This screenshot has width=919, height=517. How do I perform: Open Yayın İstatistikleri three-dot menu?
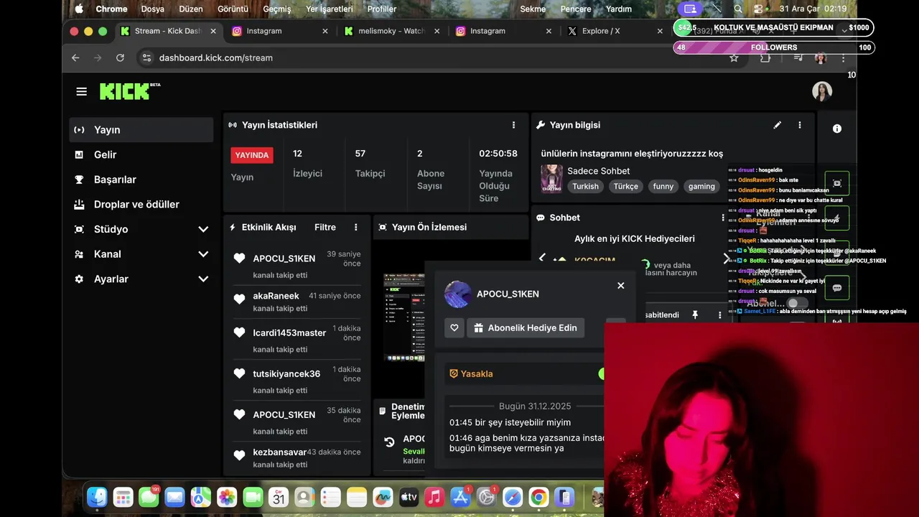pyautogui.click(x=513, y=125)
